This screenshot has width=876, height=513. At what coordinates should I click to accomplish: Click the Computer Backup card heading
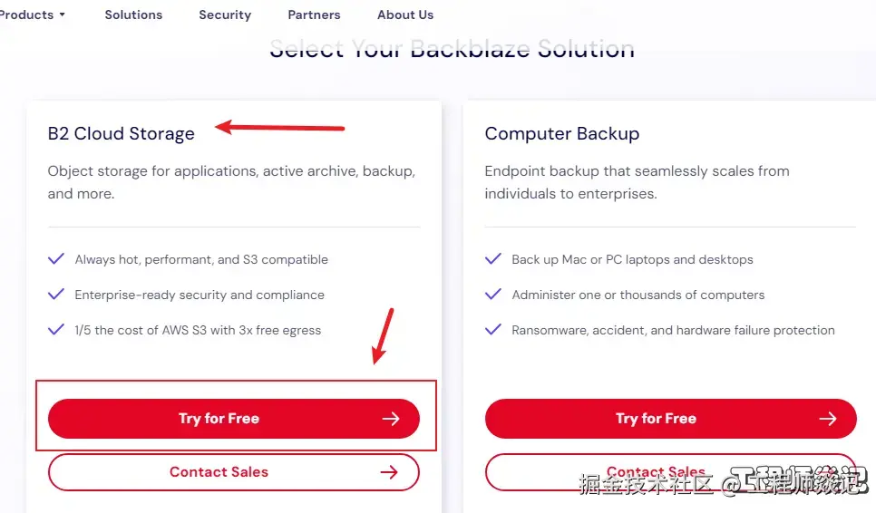[561, 134]
